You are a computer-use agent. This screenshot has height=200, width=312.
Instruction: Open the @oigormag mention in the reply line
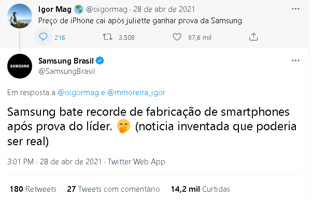pos(78,93)
